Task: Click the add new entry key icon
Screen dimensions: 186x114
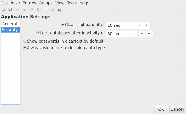Action: 18,10
